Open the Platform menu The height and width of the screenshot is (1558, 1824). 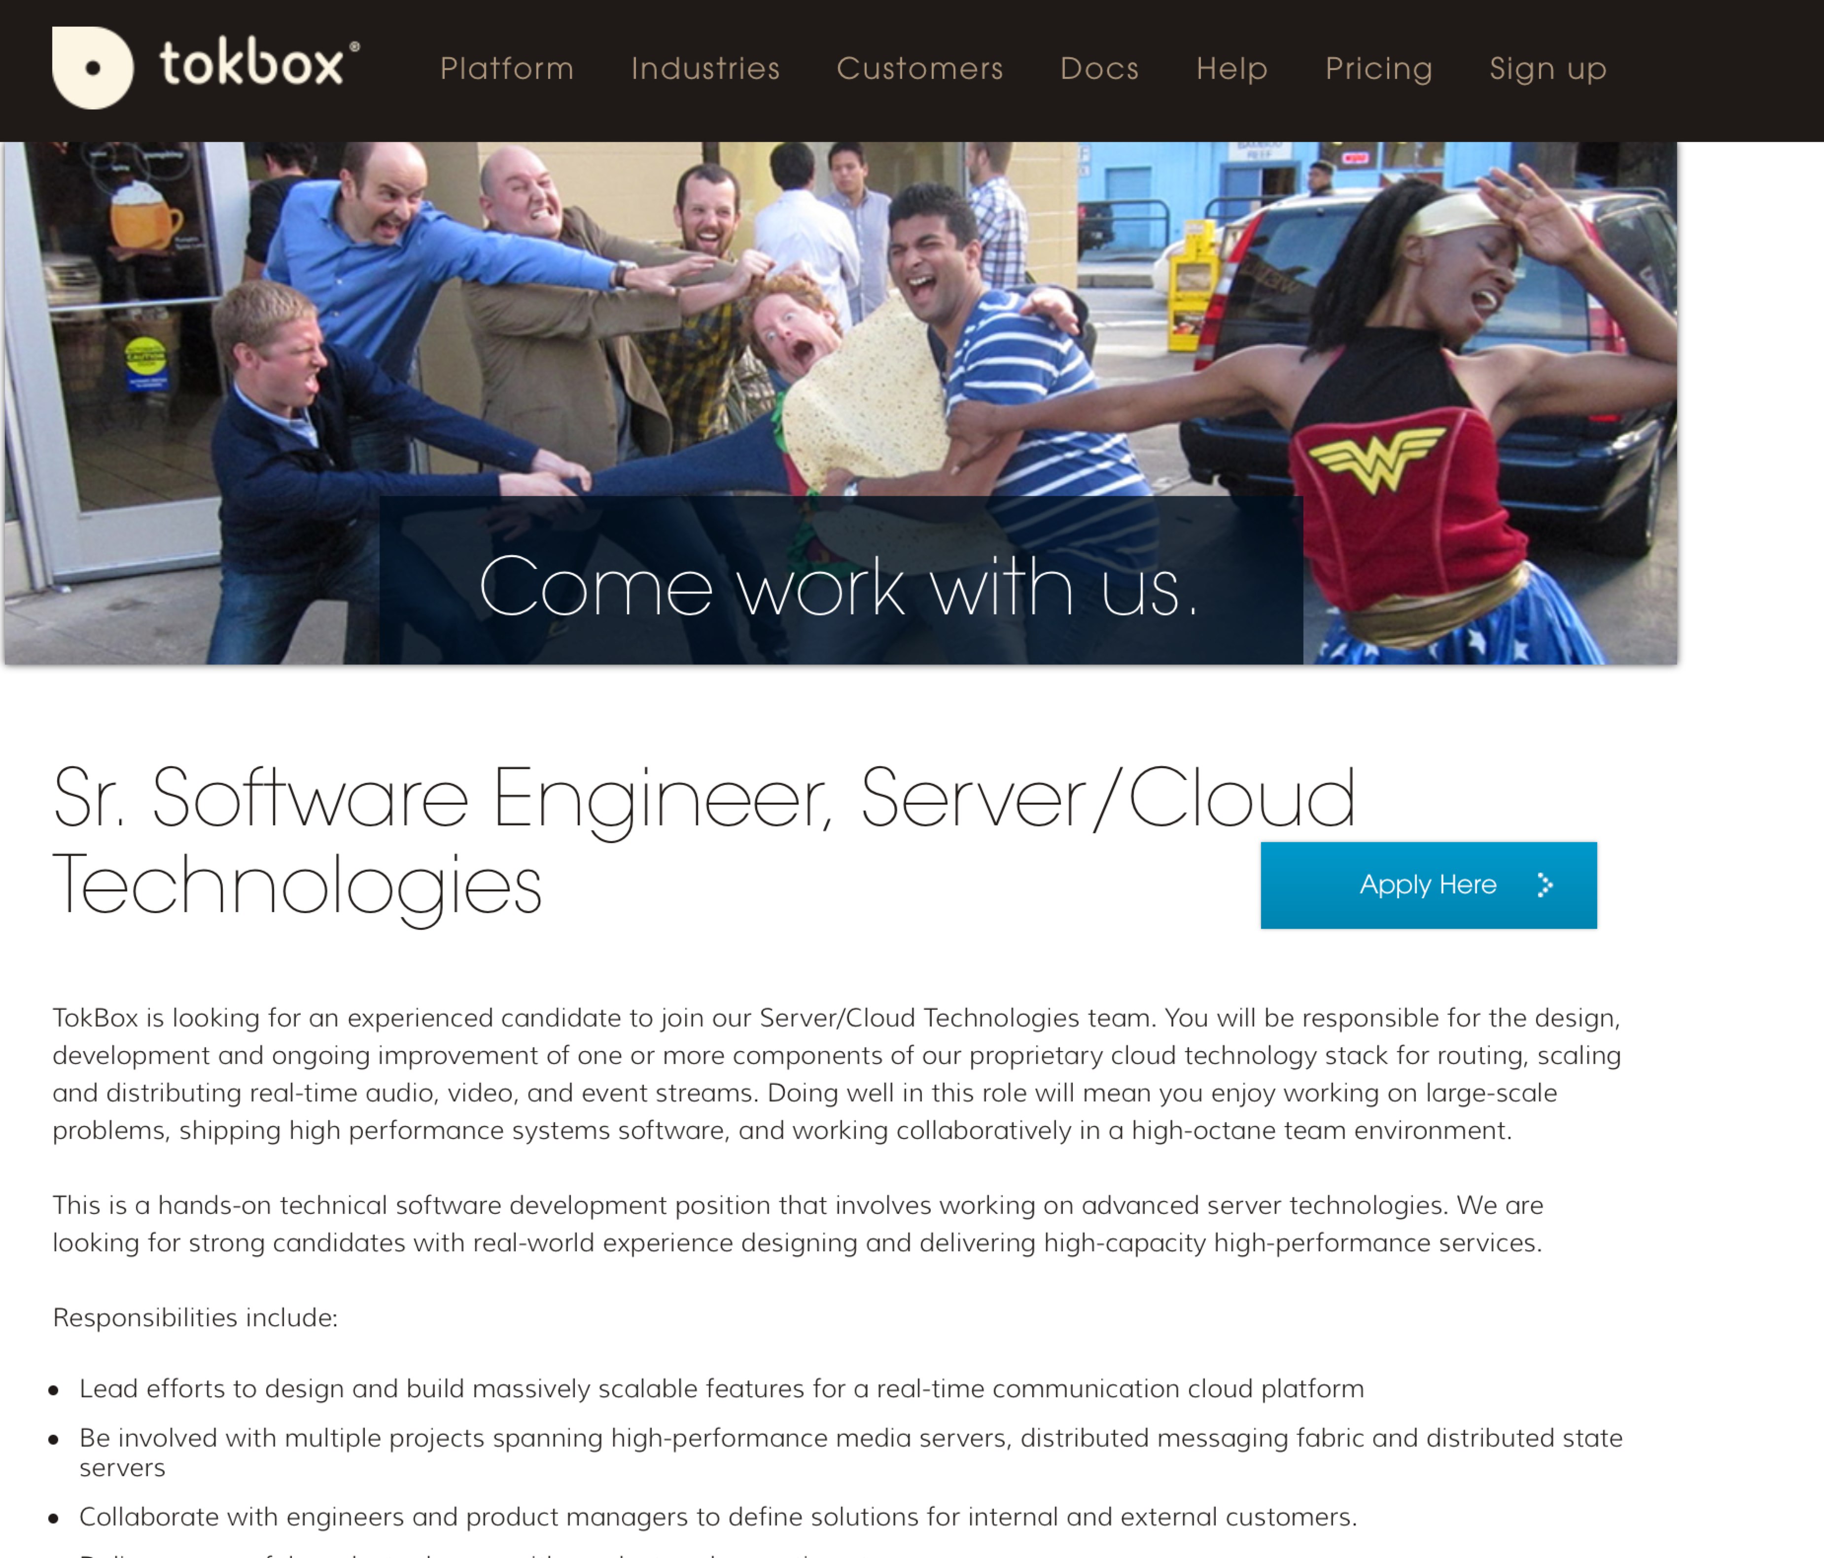click(507, 69)
